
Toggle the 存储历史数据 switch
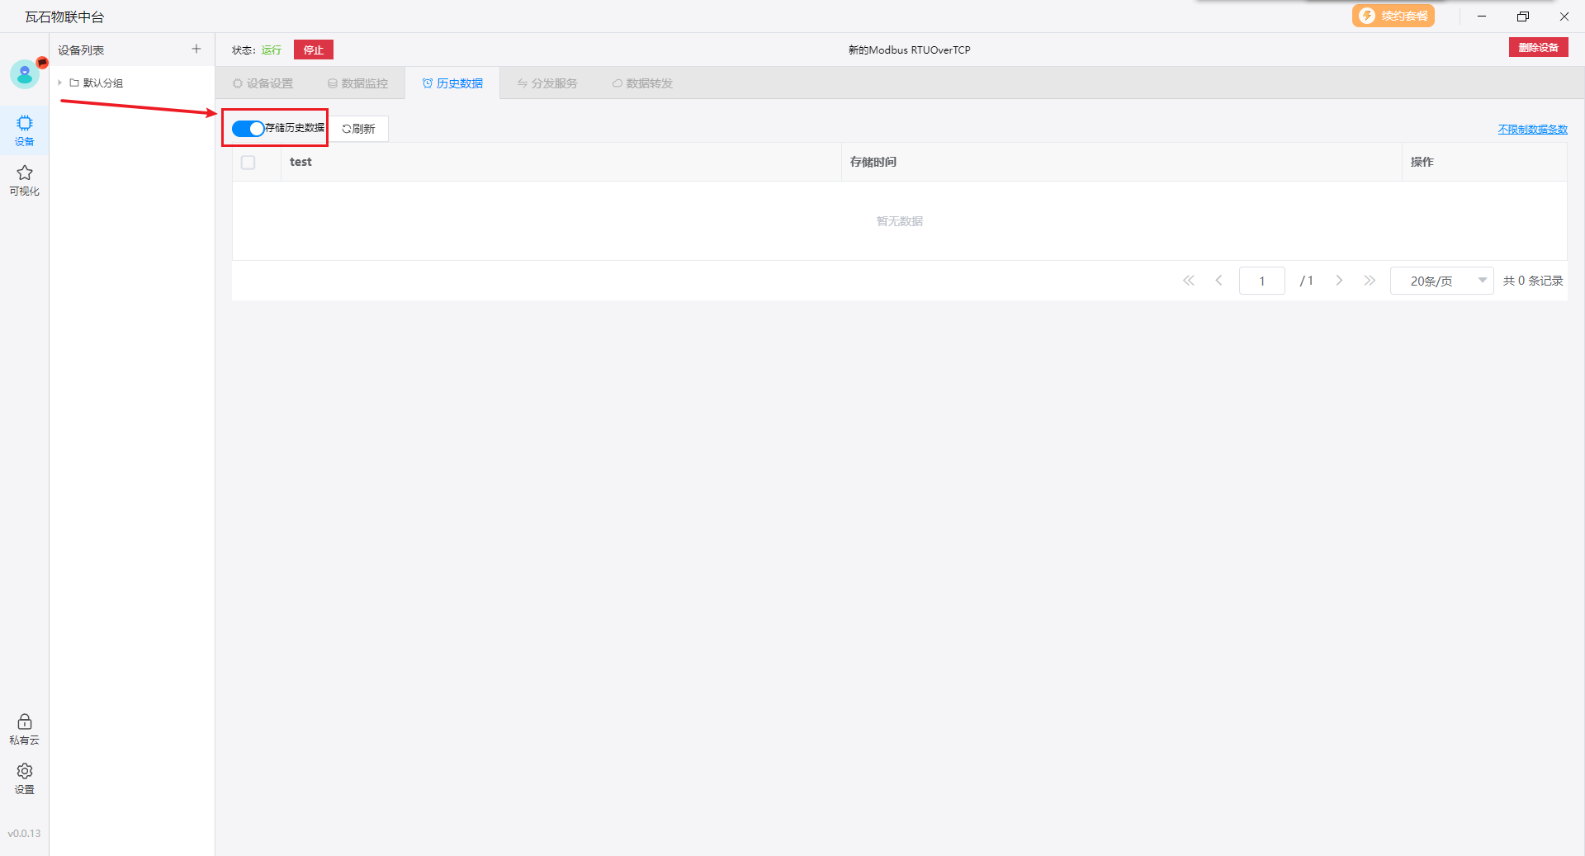click(x=248, y=129)
